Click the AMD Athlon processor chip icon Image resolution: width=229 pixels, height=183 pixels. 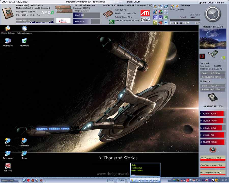coord(8,13)
